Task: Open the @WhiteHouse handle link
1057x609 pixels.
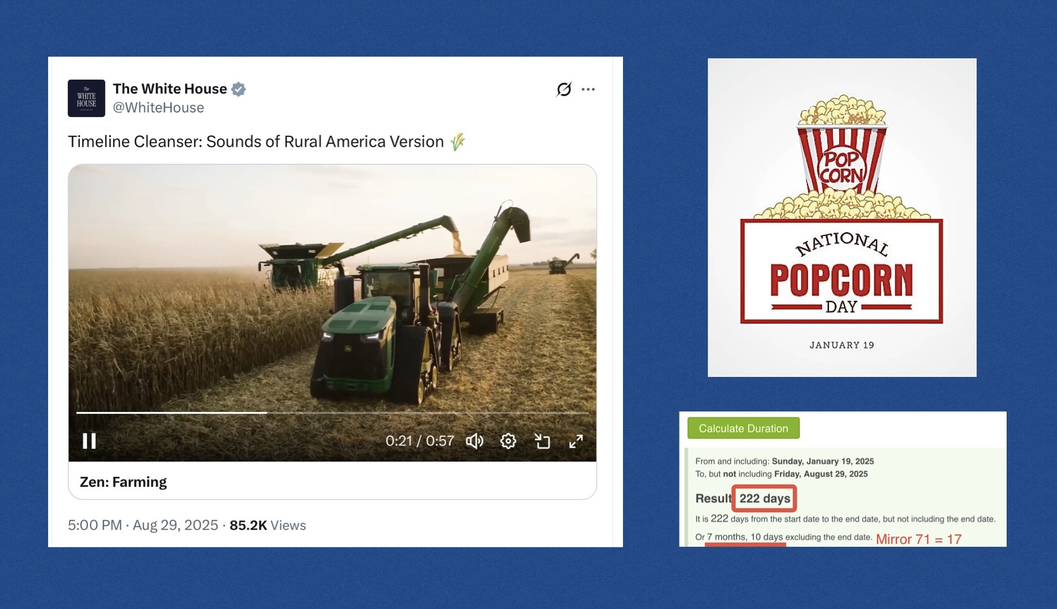Action: (x=158, y=108)
